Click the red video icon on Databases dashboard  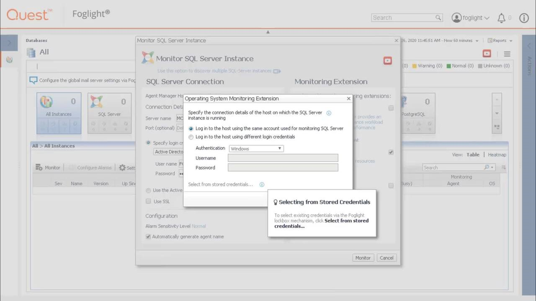pyautogui.click(x=487, y=54)
